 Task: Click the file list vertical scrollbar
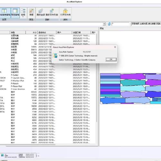97,78
